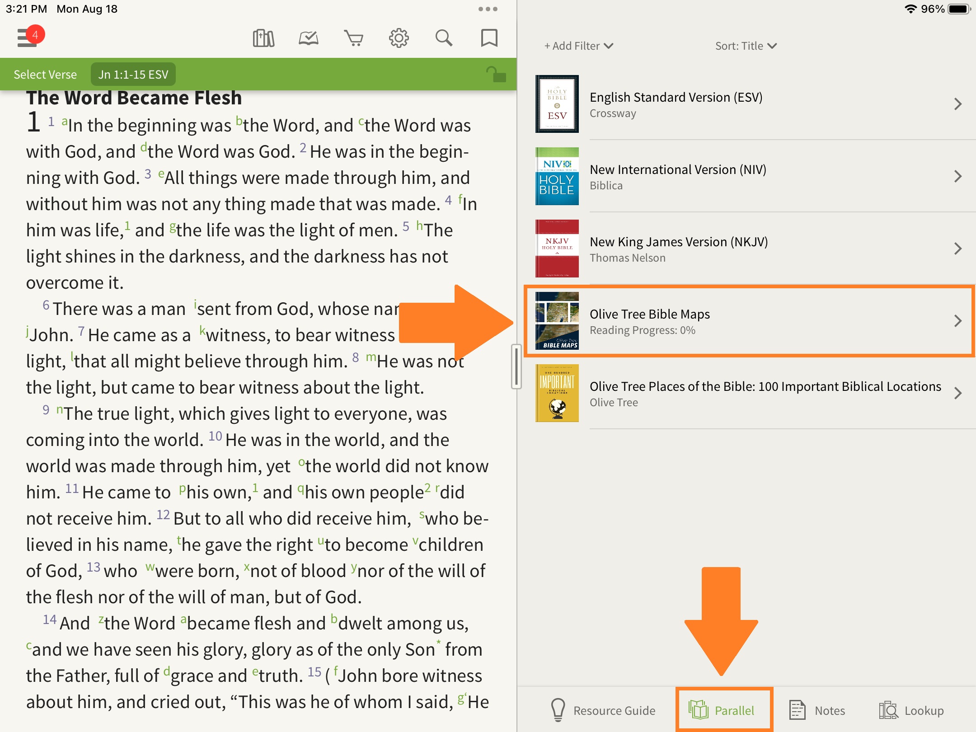The image size is (976, 732).
Task: Open the settings gear
Action: click(399, 38)
